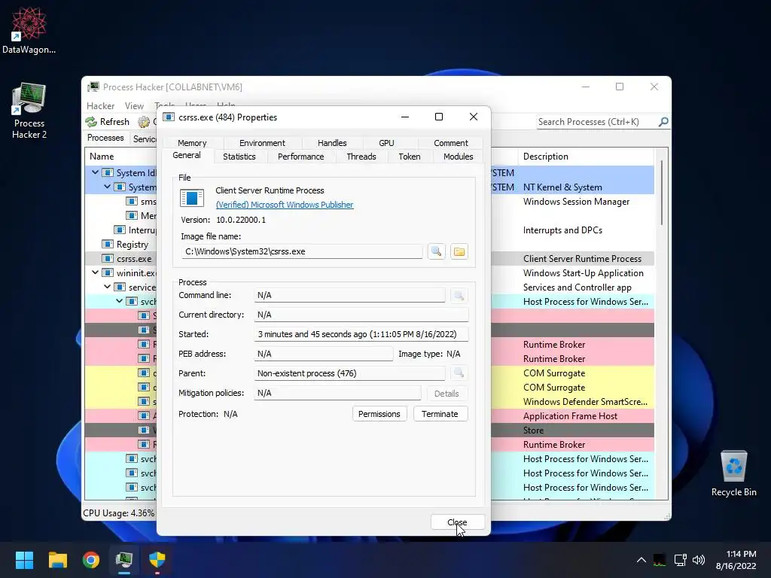Click the magnifier icon in Search Processes box
771x578 pixels.
click(663, 121)
